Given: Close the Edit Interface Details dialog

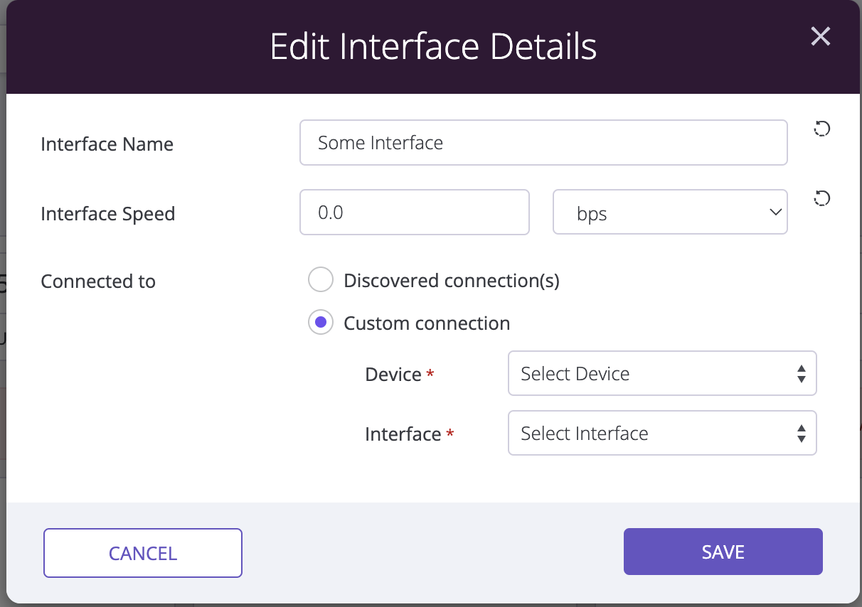Looking at the screenshot, I should (x=820, y=36).
